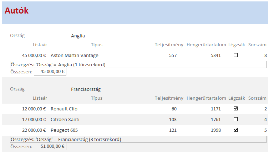The image size is (269, 156).
Task: Check the Citroen Xanti Légzsák checkbox
Action: click(235, 119)
